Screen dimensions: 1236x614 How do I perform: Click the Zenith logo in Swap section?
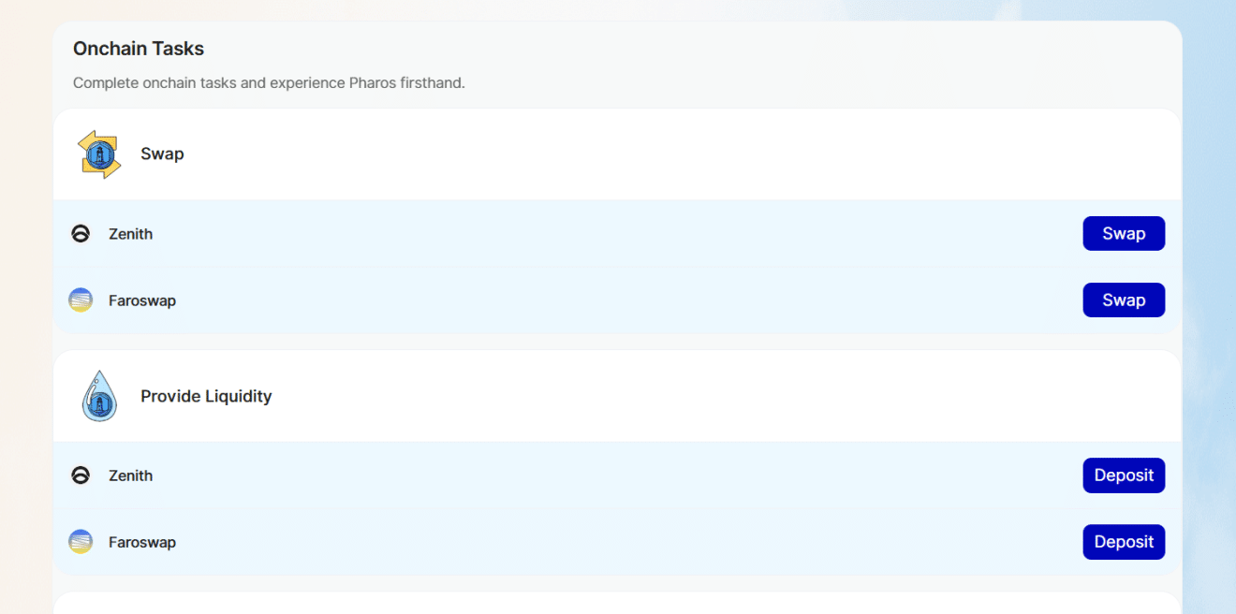click(x=81, y=234)
